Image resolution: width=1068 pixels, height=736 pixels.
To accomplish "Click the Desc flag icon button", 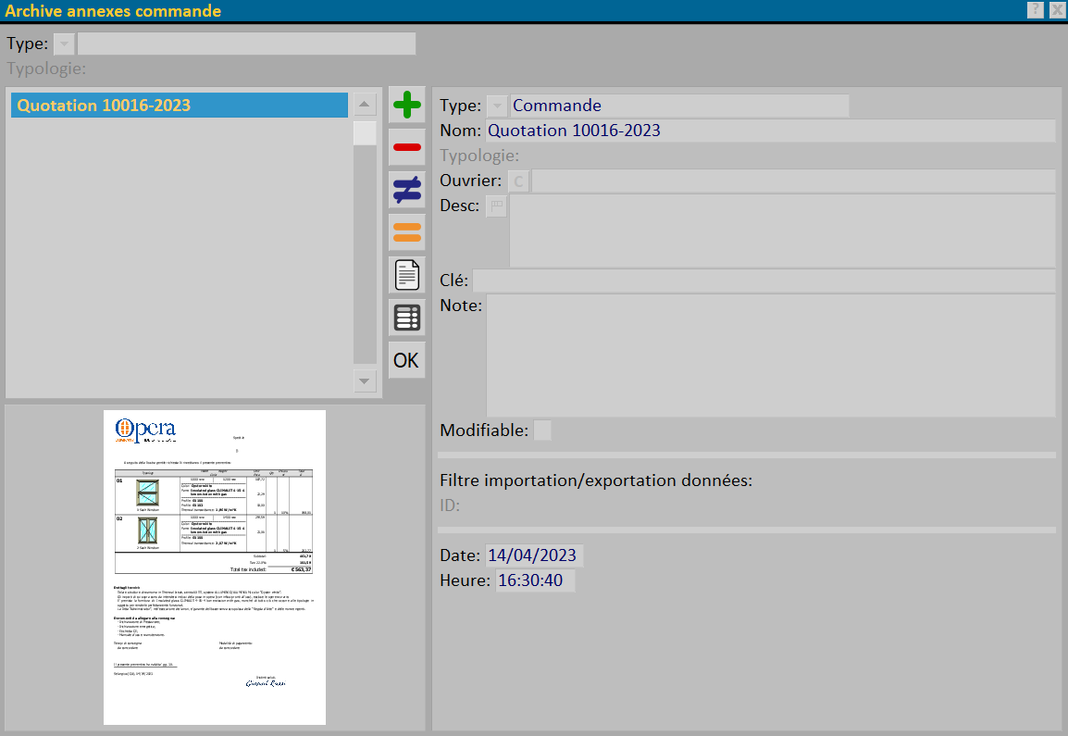I will click(x=497, y=206).
